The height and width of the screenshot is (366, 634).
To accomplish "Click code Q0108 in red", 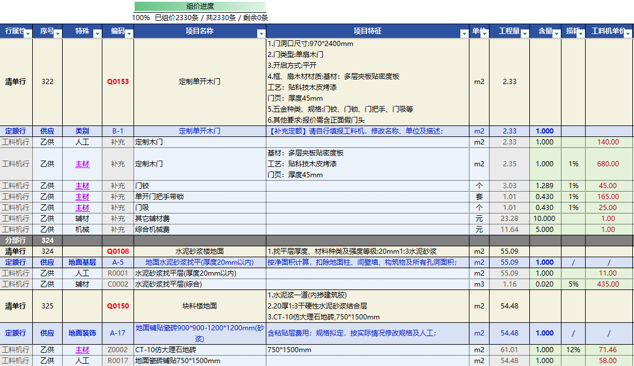I will point(118,251).
